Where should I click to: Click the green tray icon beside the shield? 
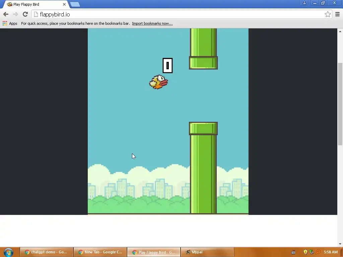point(312,252)
